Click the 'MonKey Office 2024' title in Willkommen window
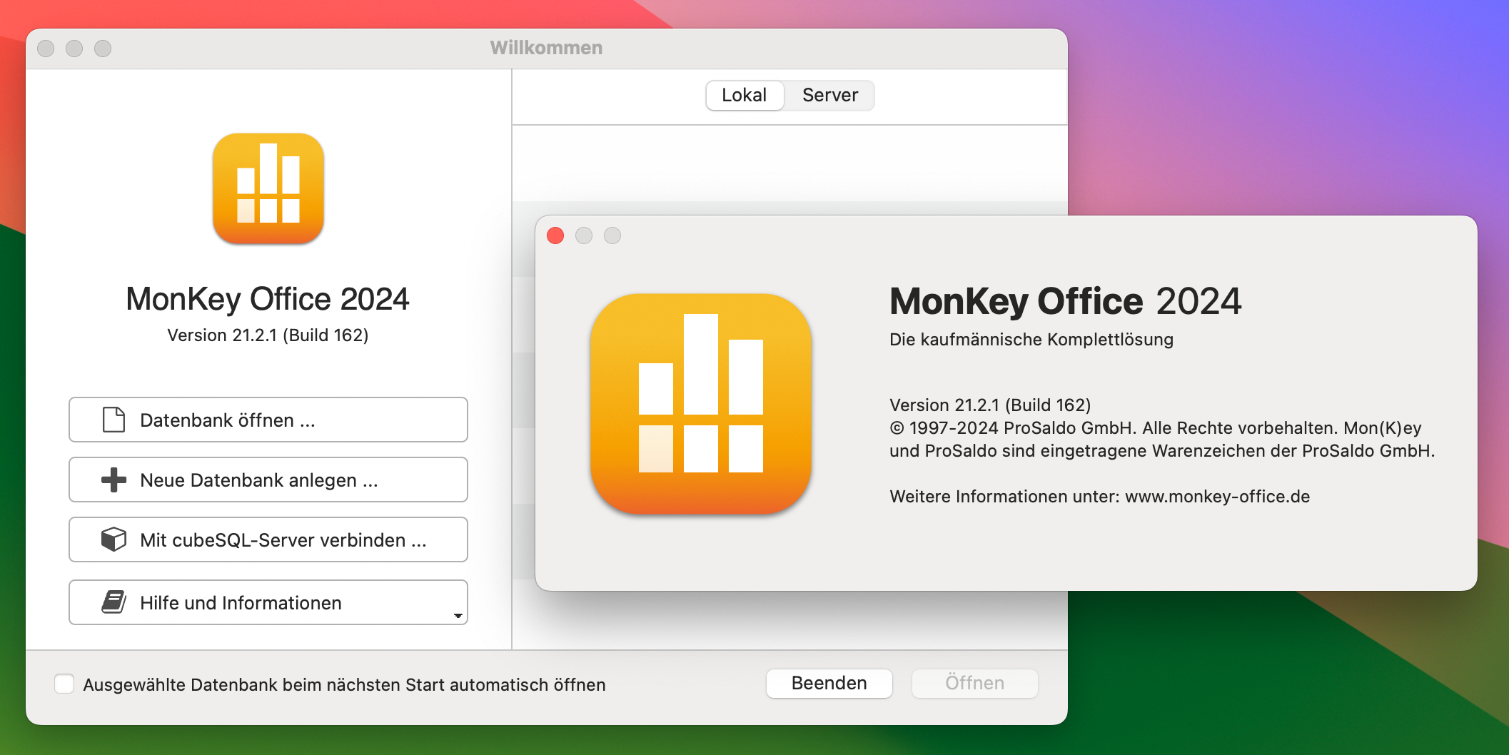Image resolution: width=1509 pixels, height=755 pixels. click(x=268, y=299)
